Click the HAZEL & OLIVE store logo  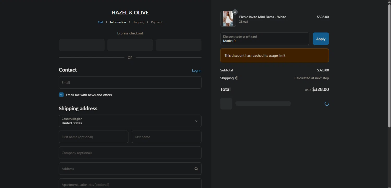(x=130, y=13)
